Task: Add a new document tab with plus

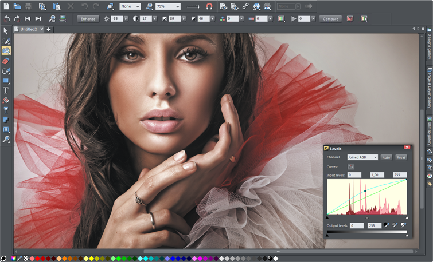Action: [49, 29]
